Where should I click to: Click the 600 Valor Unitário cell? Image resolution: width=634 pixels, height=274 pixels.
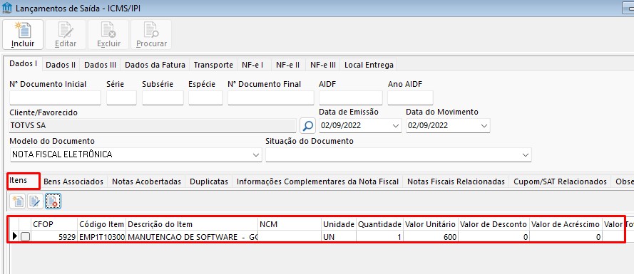pos(431,237)
